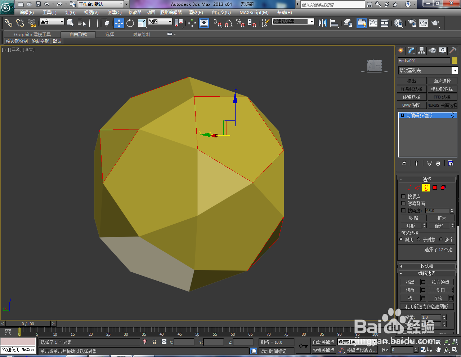Click the 面片选择 modifier button
Screen dimensions: 461x357
coord(442,81)
